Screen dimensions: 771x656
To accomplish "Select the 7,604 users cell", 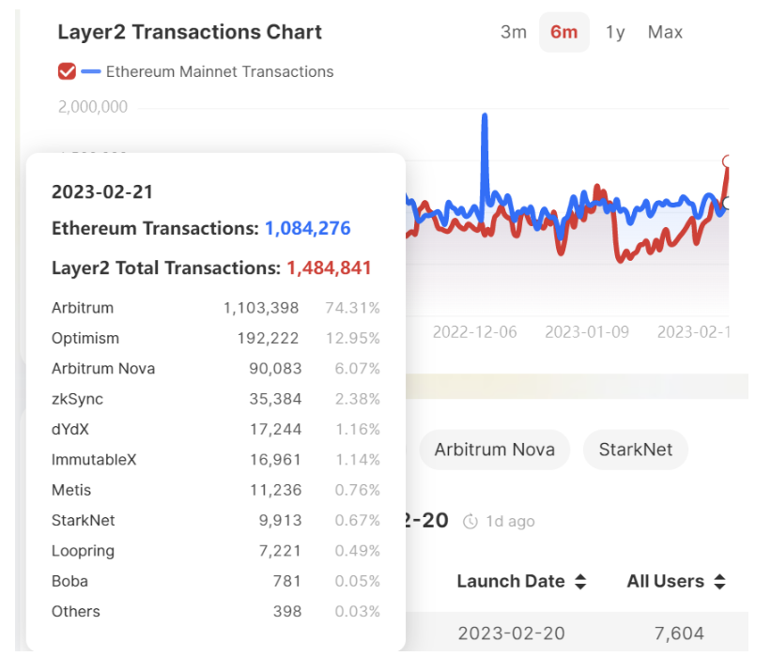I will (679, 633).
